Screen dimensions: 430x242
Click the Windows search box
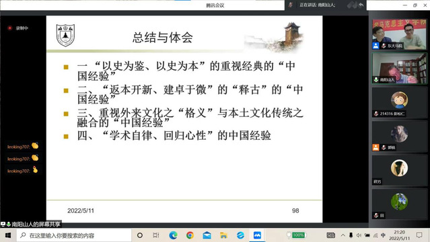[x=74, y=235]
